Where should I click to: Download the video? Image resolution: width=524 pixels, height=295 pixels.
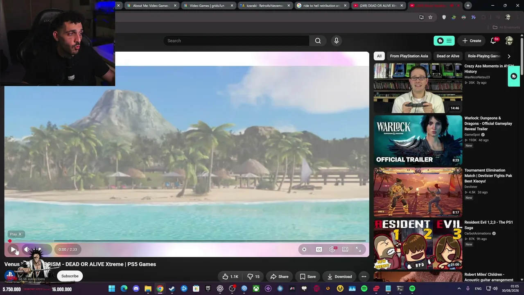click(x=339, y=277)
